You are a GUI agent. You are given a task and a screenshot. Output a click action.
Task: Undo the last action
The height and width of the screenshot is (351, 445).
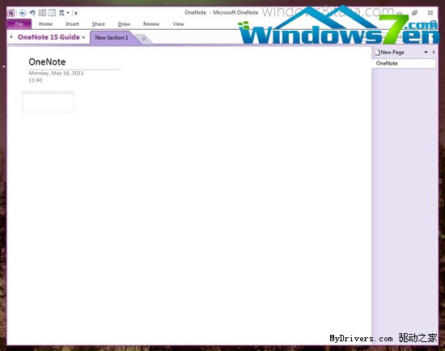click(x=32, y=13)
